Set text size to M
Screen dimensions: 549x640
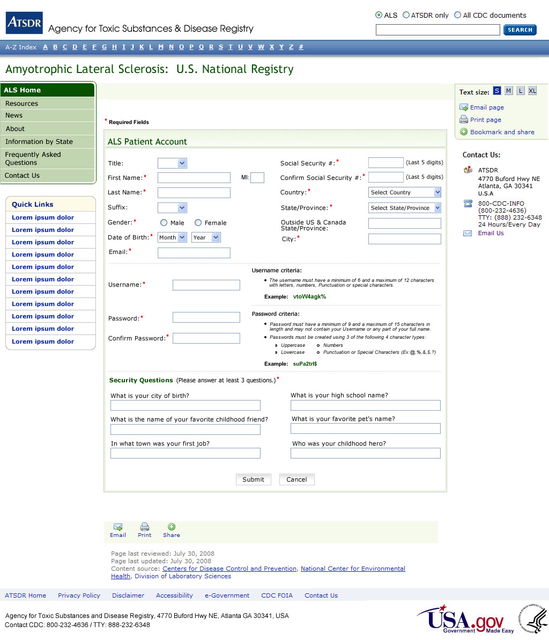(509, 91)
